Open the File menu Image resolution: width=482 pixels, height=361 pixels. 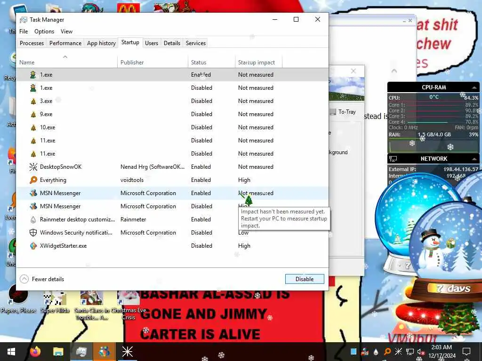coord(24,31)
